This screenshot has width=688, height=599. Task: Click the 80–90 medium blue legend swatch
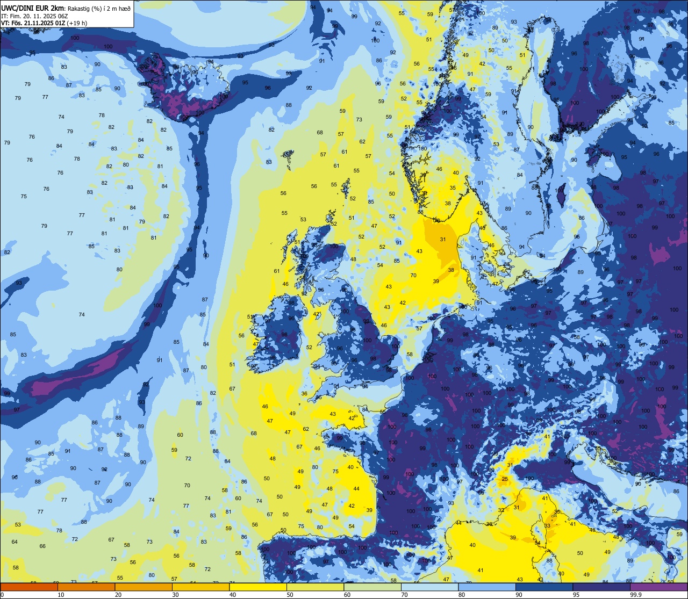487,587
